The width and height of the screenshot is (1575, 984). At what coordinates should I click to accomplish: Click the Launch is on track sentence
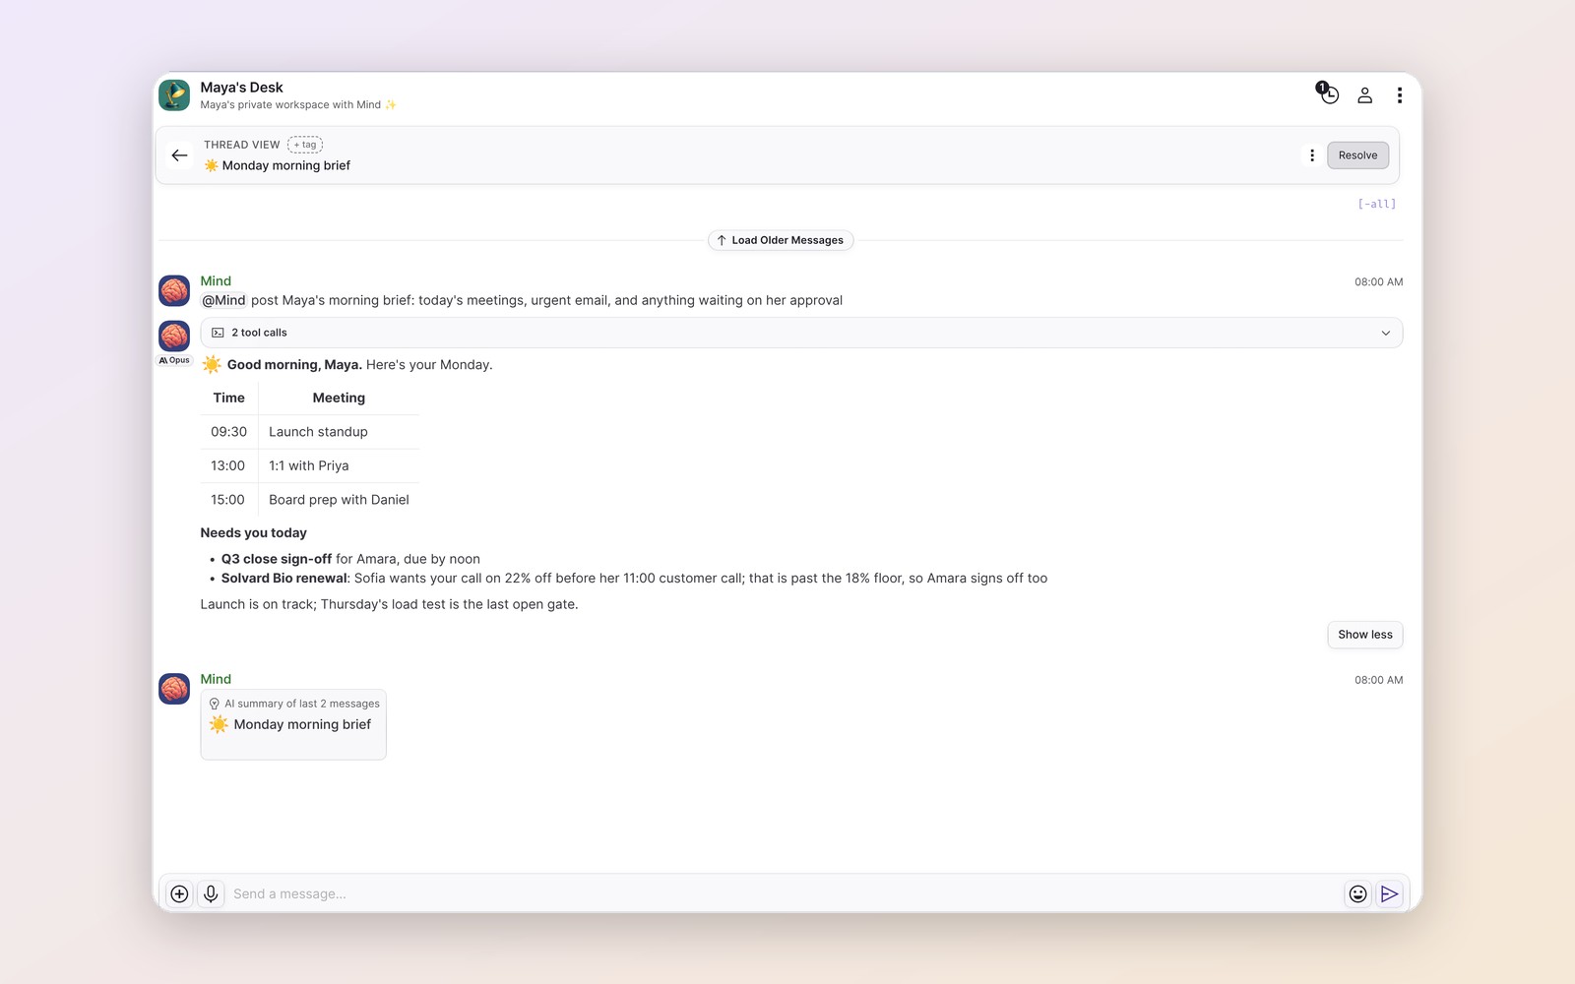tap(389, 604)
